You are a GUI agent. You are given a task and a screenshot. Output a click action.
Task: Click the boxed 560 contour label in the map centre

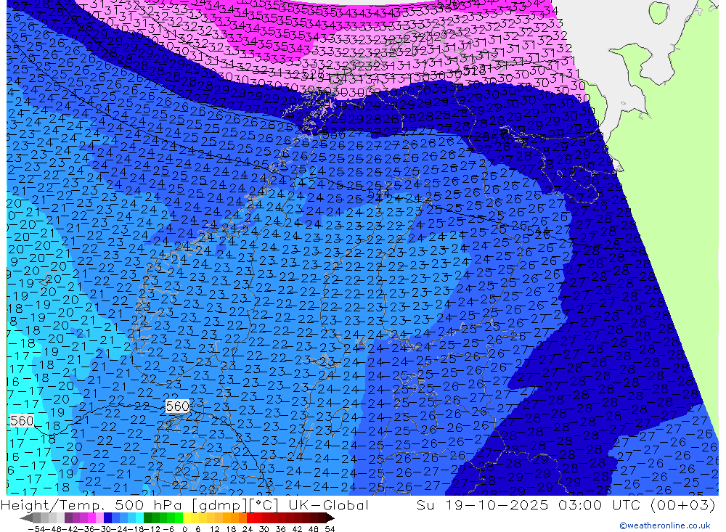pos(177,406)
